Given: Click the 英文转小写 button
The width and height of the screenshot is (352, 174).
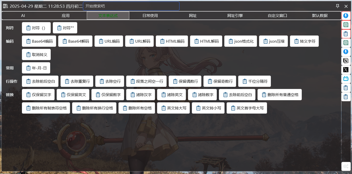Looking at the screenshot, I should click(x=208, y=108).
